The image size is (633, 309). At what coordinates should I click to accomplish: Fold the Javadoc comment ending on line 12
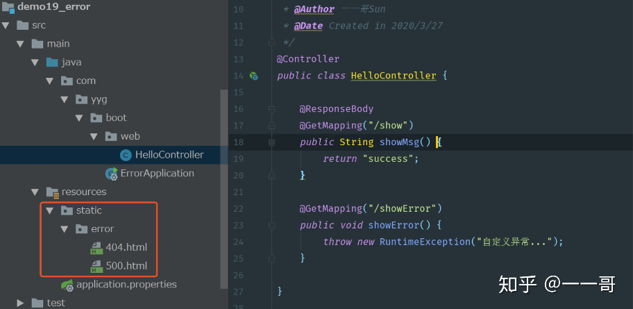pyautogui.click(x=271, y=42)
